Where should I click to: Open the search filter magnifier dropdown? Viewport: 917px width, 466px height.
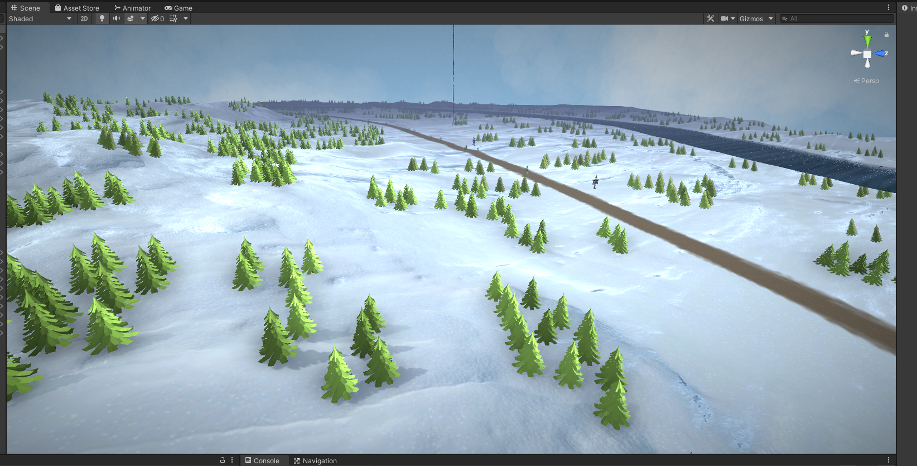[785, 18]
